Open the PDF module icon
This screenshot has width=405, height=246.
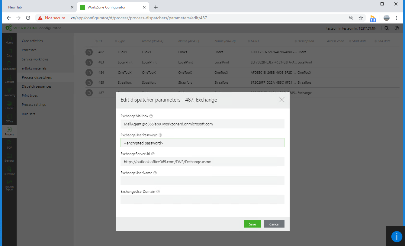click(9, 144)
